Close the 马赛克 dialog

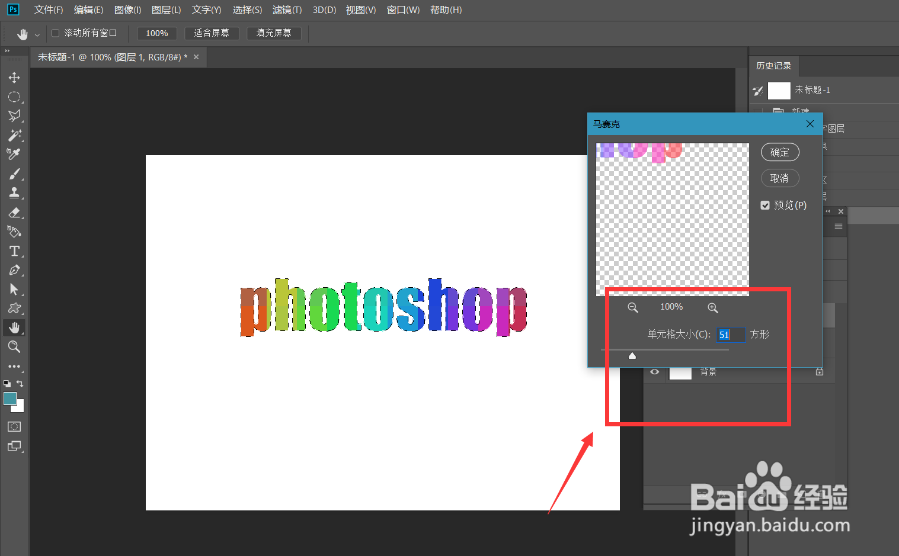click(x=810, y=124)
